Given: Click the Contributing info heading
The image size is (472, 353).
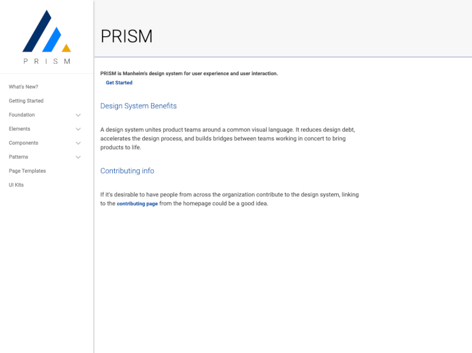Looking at the screenshot, I should point(128,171).
